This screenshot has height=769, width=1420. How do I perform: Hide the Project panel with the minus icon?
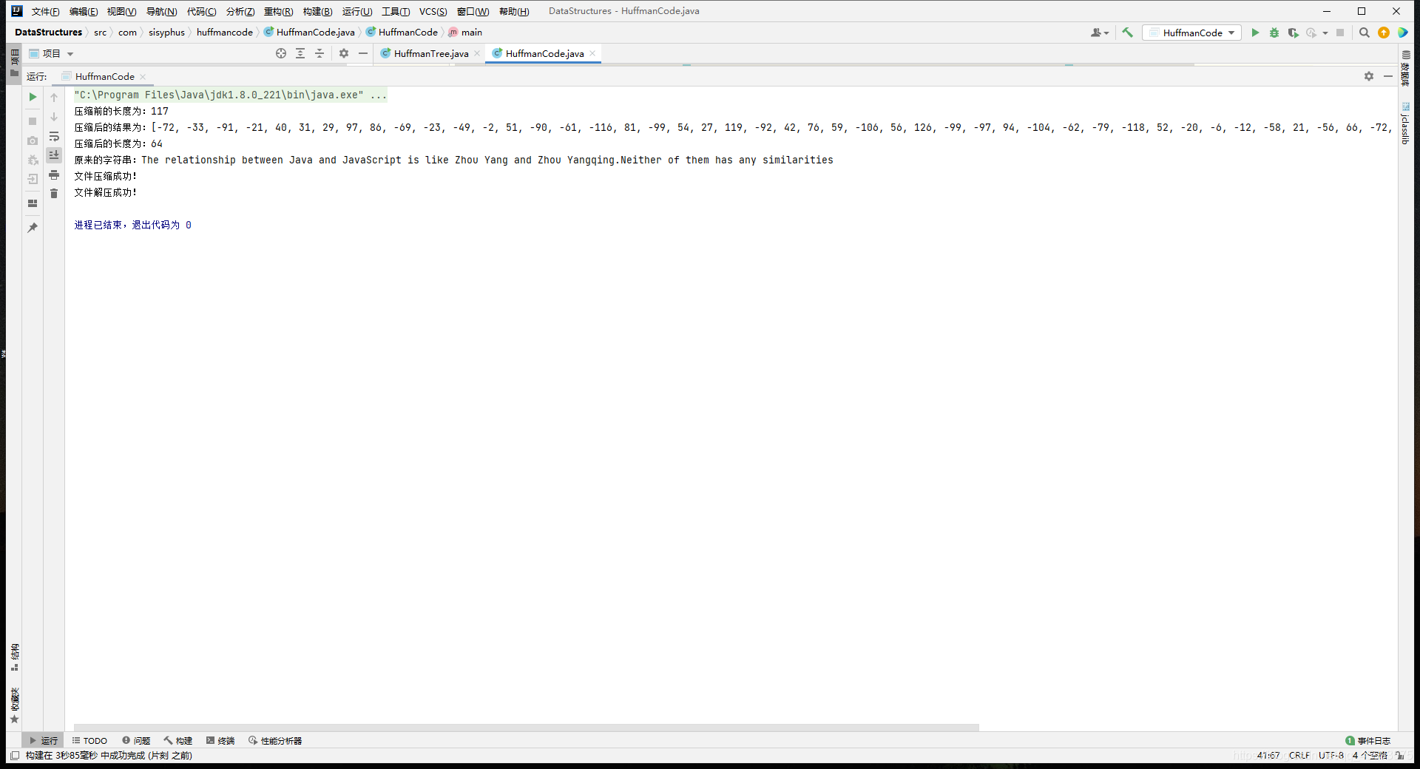point(363,53)
